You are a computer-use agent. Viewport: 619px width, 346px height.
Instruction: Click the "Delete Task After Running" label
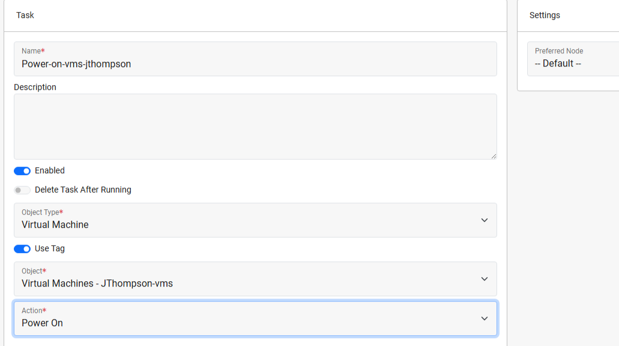83,190
